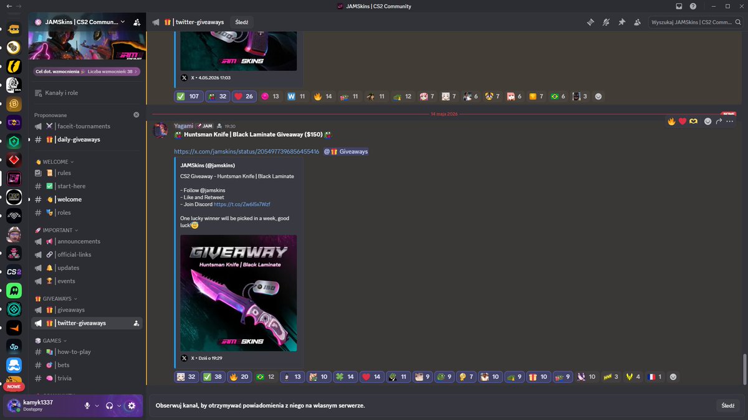Add reaction smiley on Huntsman Knife post

click(673, 376)
